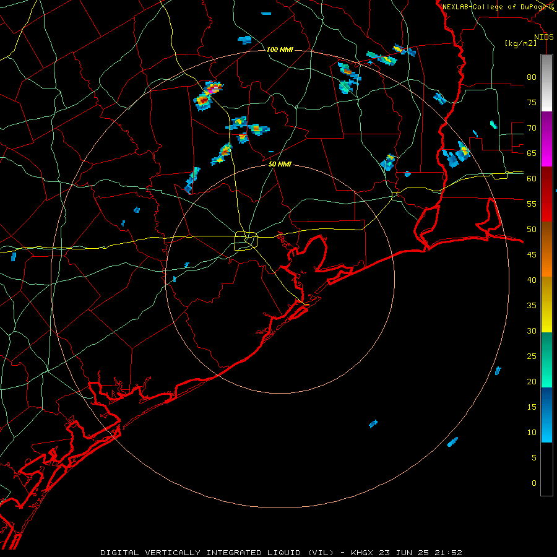This screenshot has width=557, height=557.
Task: Click the yellow highway loop at map center
Action: click(246, 241)
